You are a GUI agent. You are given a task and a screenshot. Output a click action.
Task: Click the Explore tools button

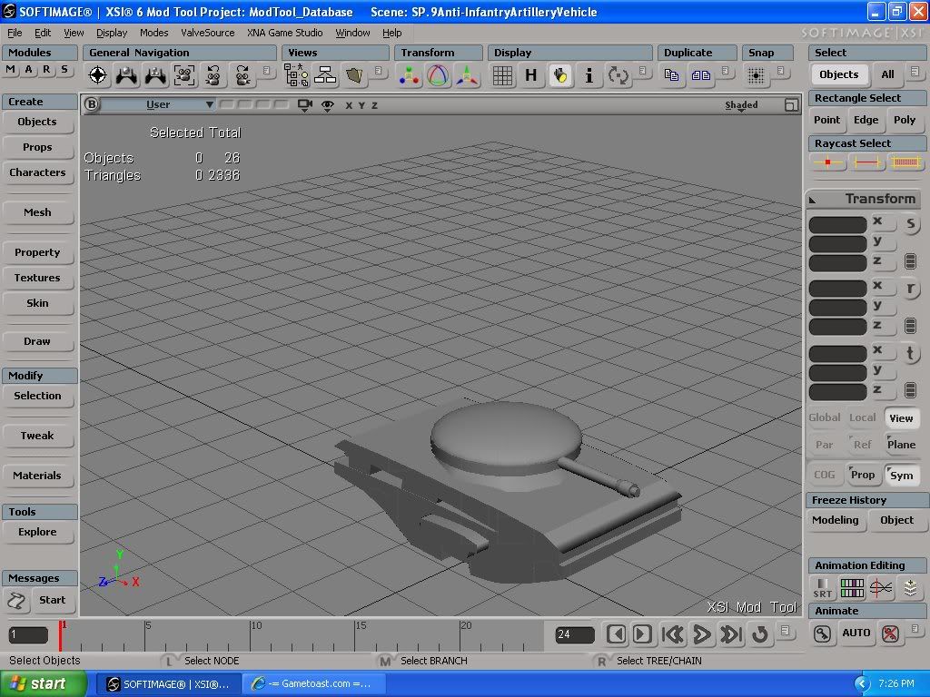tap(37, 532)
